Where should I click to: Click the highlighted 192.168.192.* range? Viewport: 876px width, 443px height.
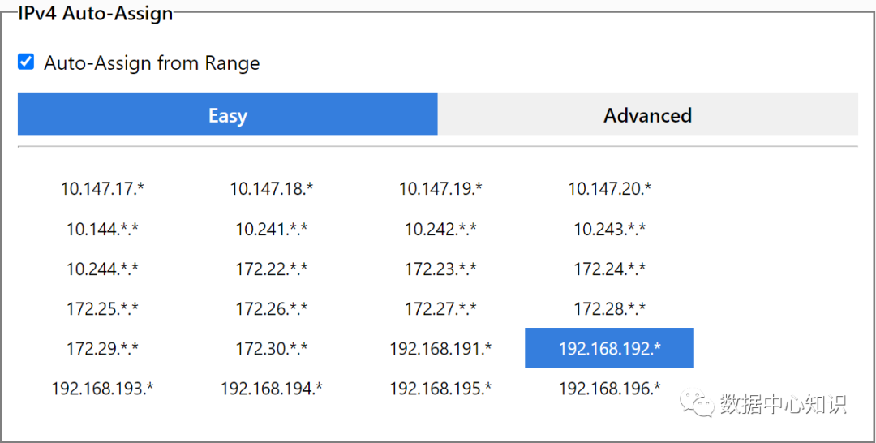click(610, 348)
